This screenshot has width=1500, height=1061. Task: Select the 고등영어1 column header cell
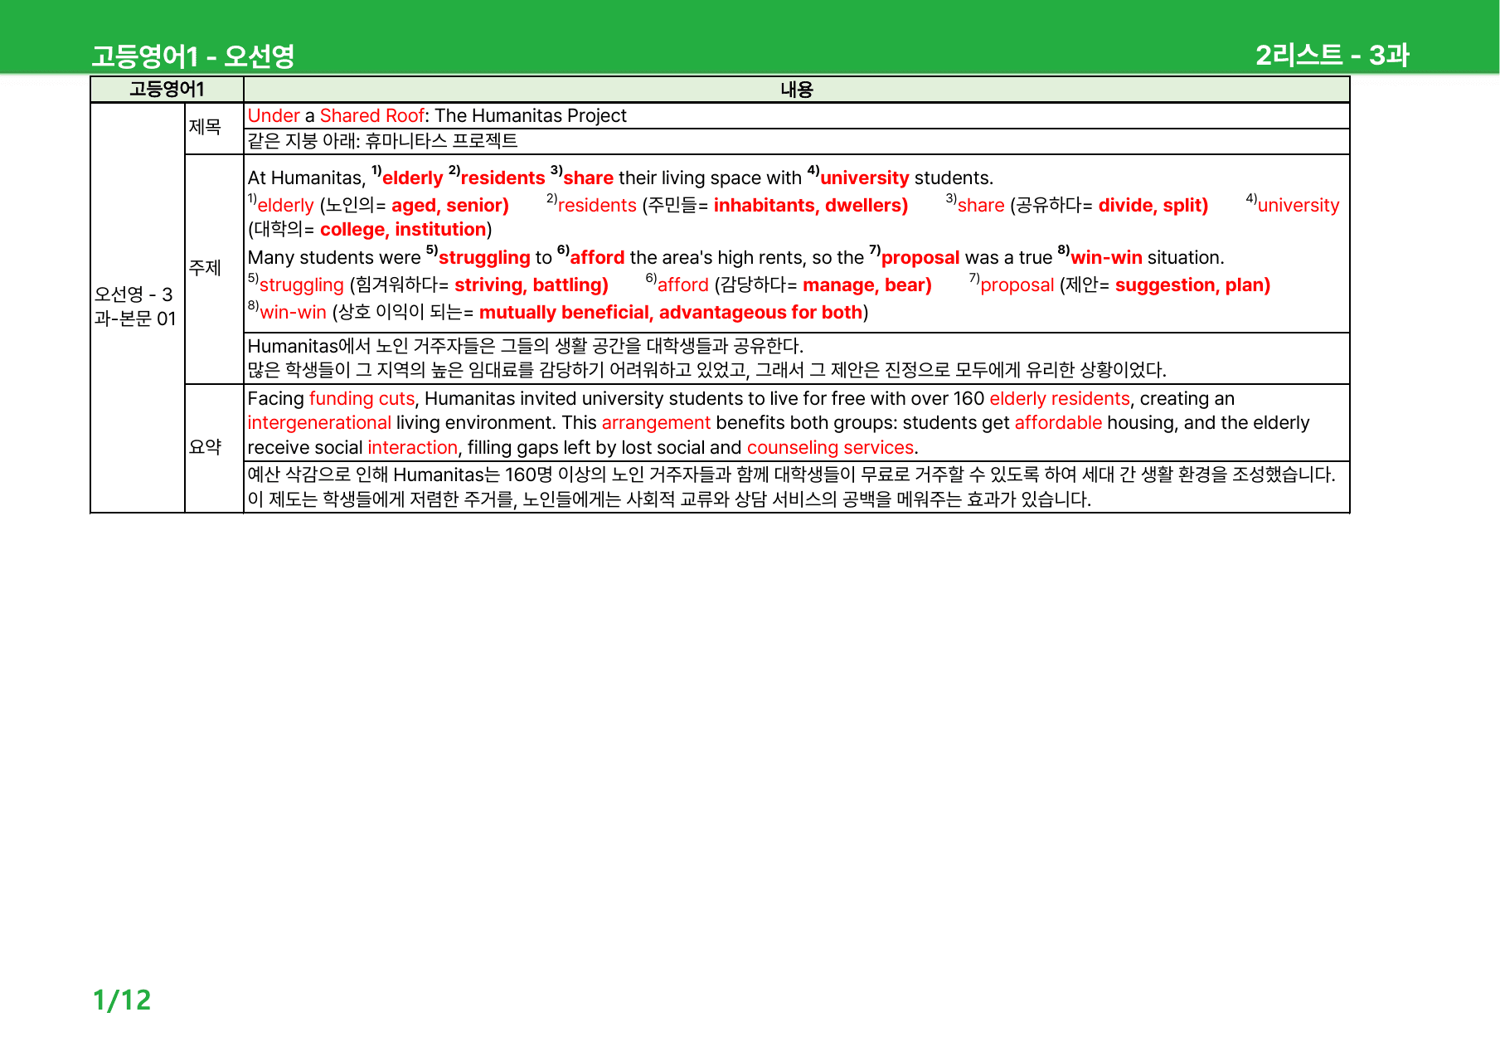(x=167, y=90)
